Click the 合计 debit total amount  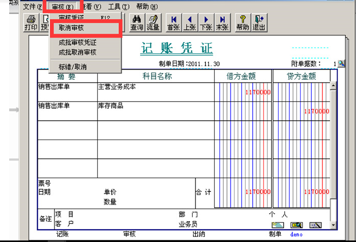258,192
